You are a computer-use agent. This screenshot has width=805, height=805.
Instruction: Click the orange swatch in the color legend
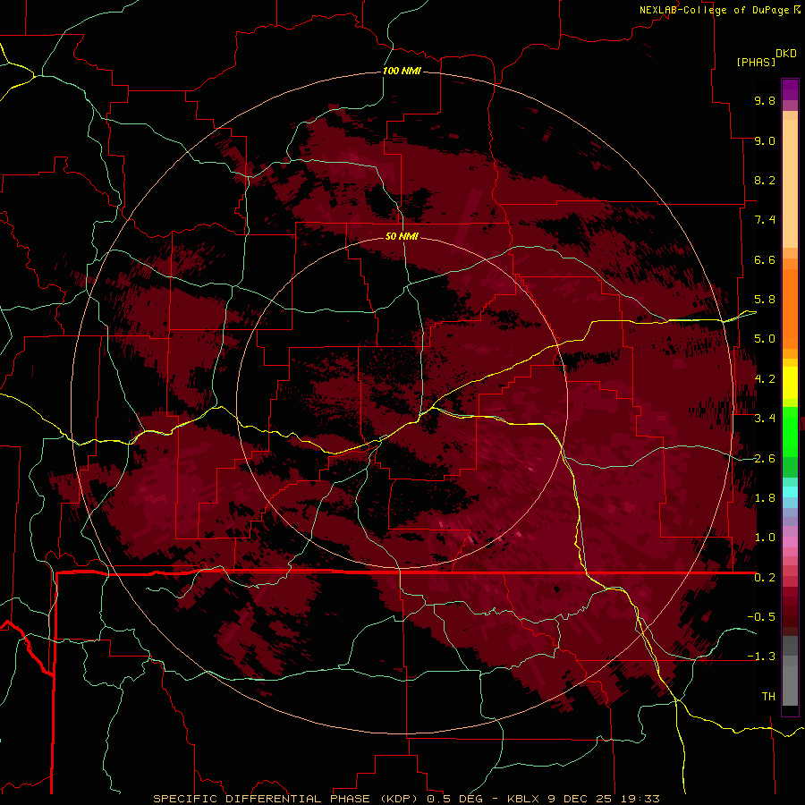pos(790,308)
